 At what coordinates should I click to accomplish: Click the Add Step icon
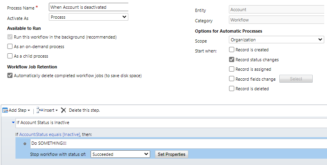pyautogui.click(x=5, y=110)
